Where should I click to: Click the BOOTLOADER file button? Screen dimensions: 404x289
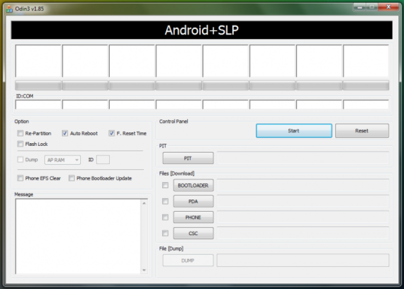(x=193, y=185)
